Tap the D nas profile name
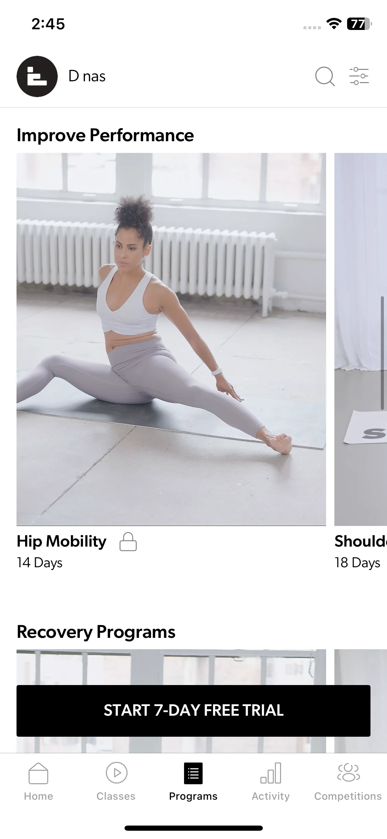The image size is (387, 839). coord(87,76)
